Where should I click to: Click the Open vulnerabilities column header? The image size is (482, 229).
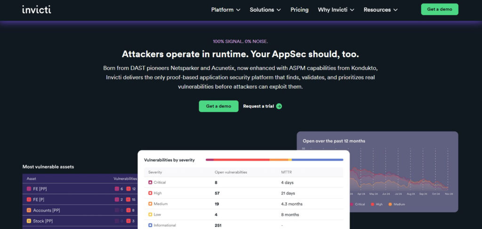click(x=231, y=172)
